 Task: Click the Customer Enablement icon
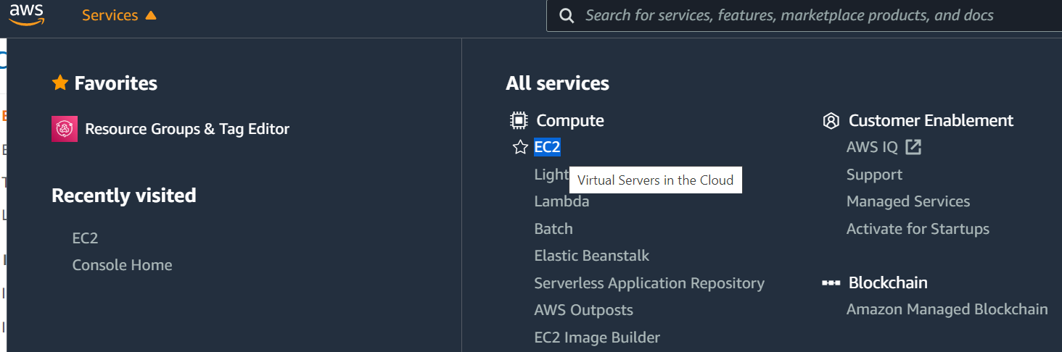tap(831, 121)
